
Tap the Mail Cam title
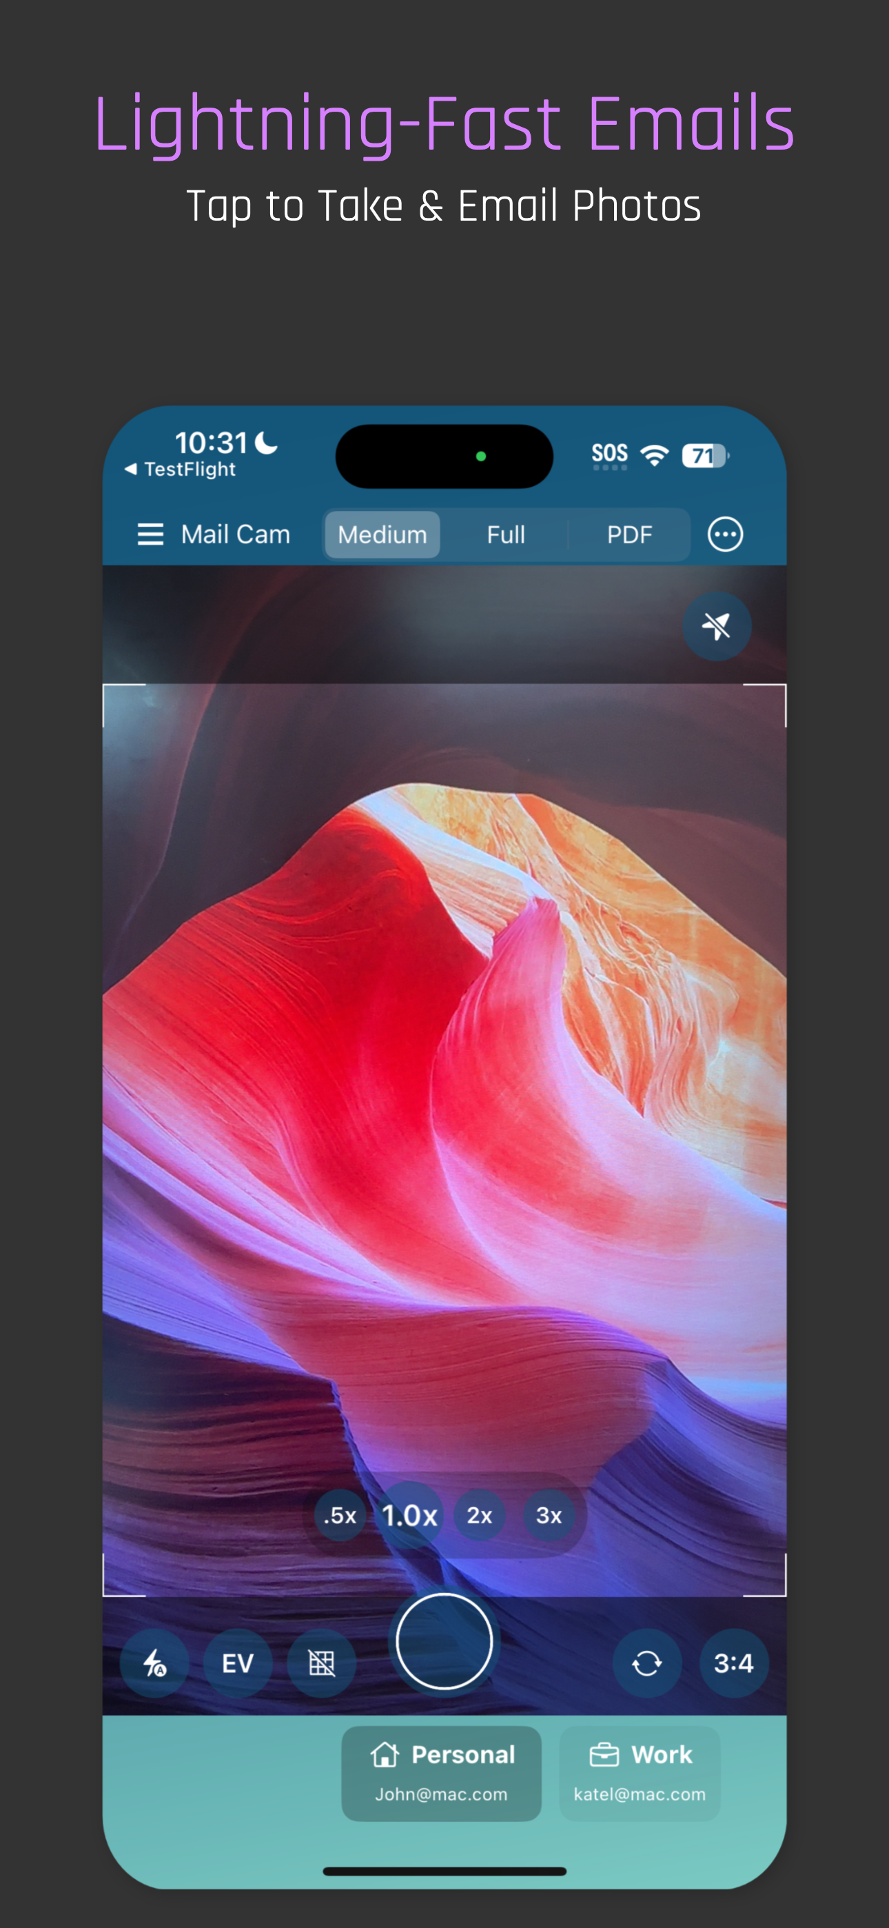(x=236, y=534)
